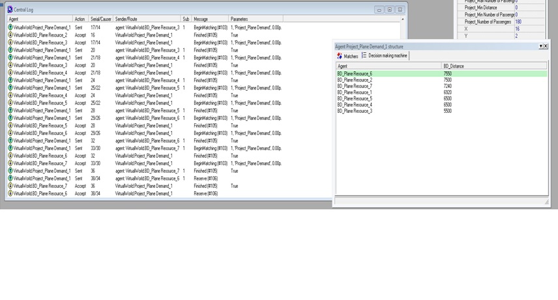Open the structure panel options dropdown arrow
Image resolution: width=558 pixels, height=300 pixels.
coord(540,46)
